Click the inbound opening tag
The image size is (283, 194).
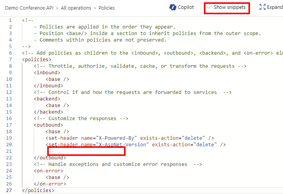pos(47,73)
